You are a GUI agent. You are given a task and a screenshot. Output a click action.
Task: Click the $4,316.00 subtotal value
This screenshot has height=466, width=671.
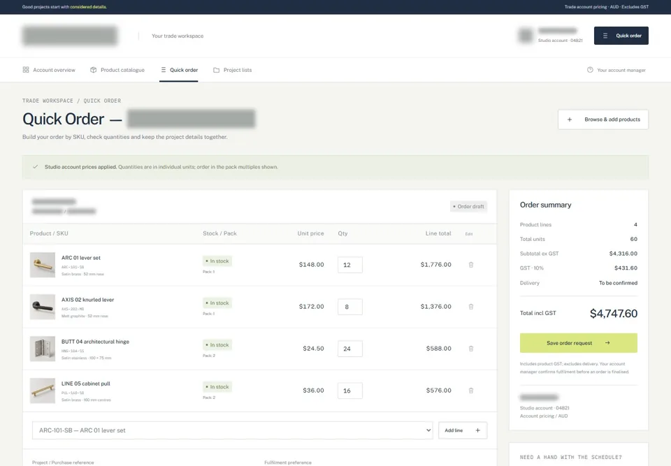pos(623,254)
